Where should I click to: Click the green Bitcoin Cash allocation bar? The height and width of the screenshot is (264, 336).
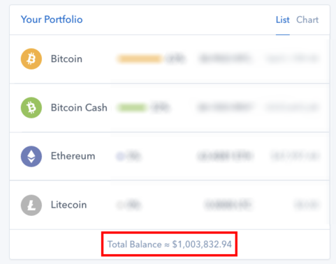(132, 107)
